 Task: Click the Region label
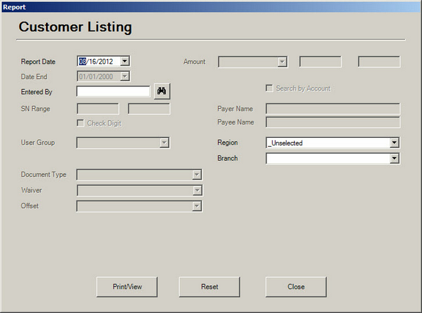227,143
